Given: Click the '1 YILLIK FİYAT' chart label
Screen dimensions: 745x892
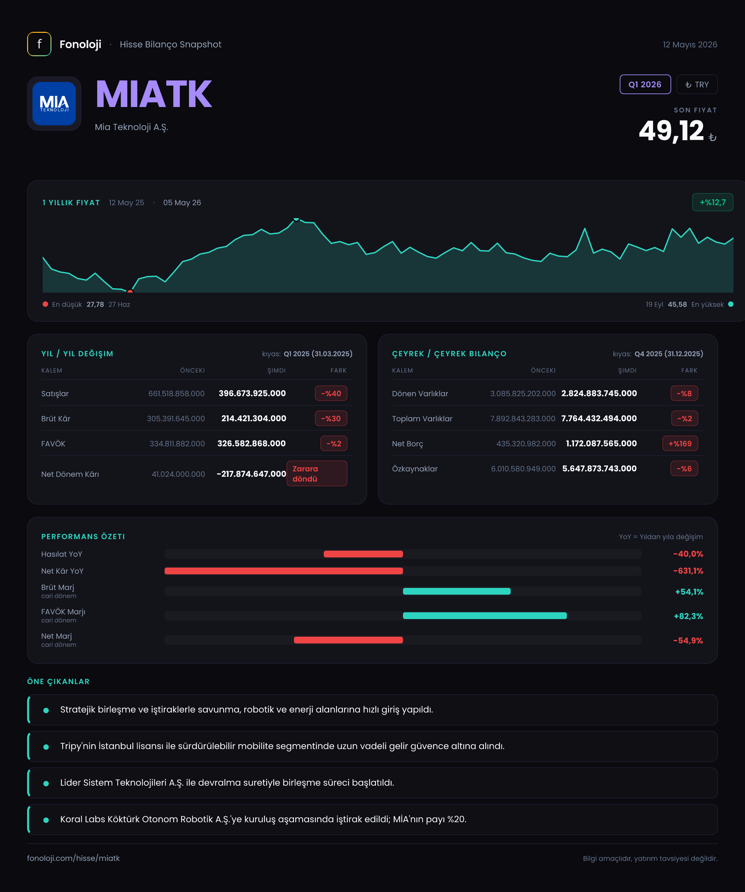Looking at the screenshot, I should pyautogui.click(x=71, y=203).
